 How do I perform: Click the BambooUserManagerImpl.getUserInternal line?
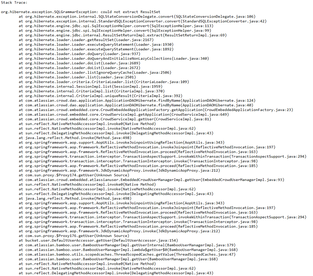(127, 245)
